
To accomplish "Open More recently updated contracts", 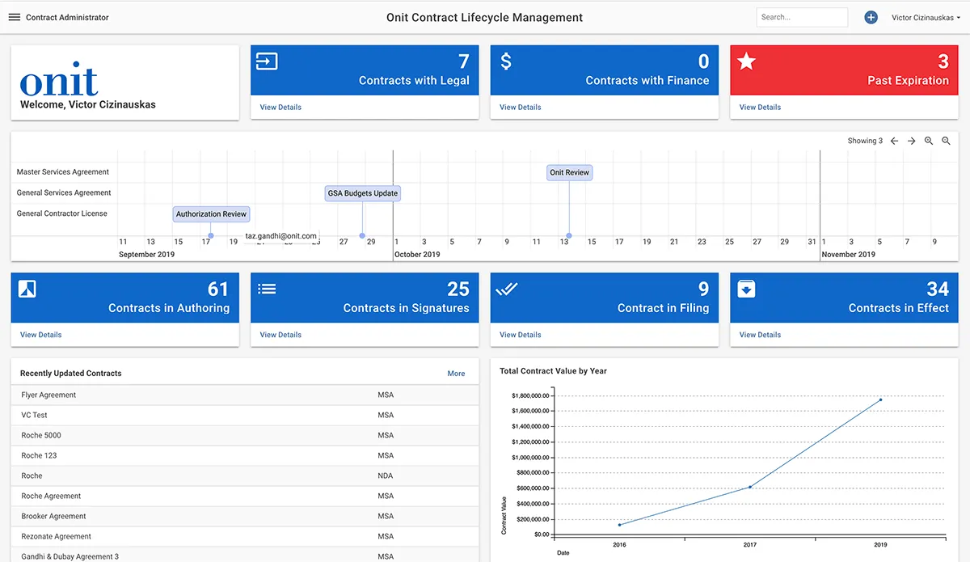I will tap(456, 374).
